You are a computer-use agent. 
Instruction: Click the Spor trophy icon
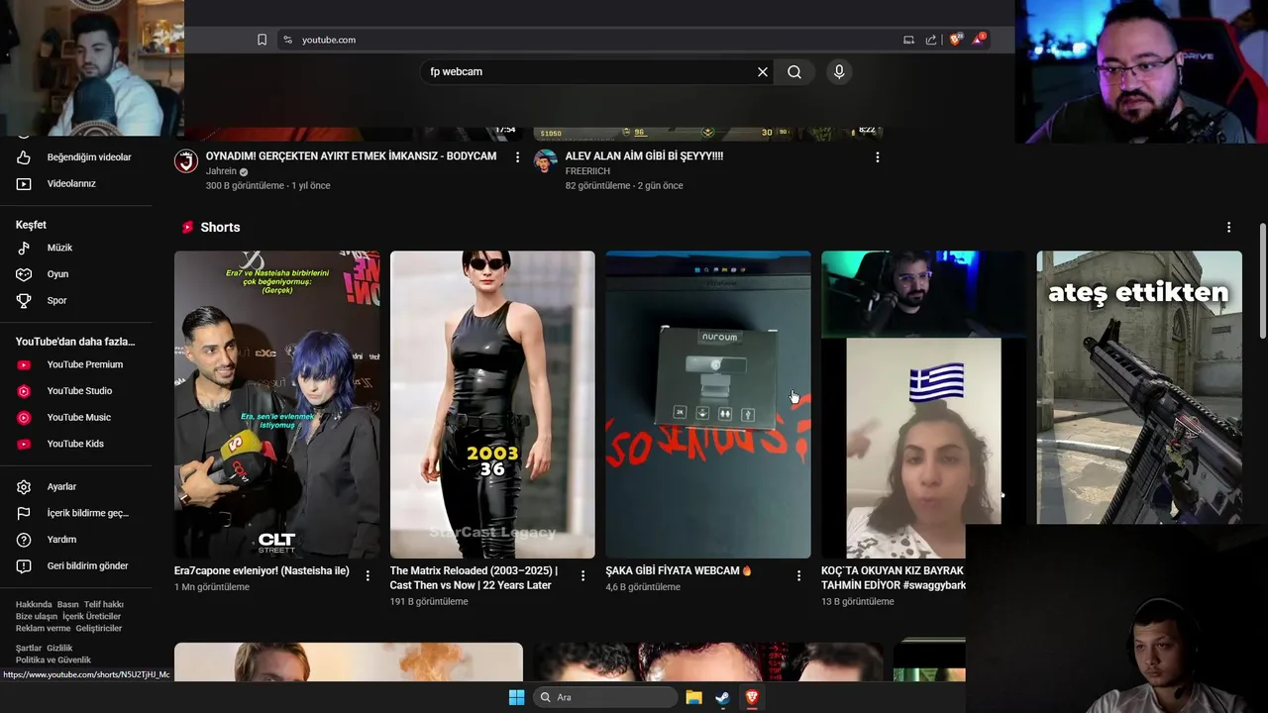[x=24, y=300]
